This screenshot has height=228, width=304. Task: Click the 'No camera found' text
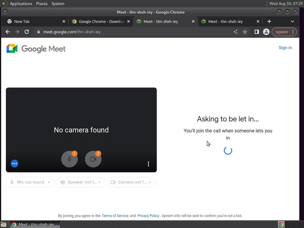coord(81,130)
